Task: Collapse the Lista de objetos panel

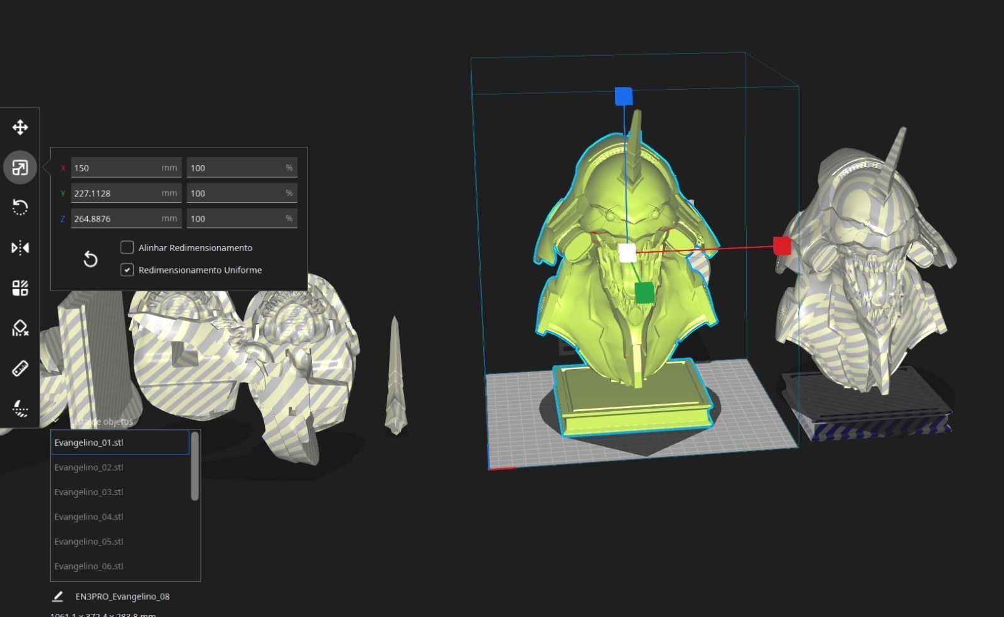Action: tap(56, 421)
